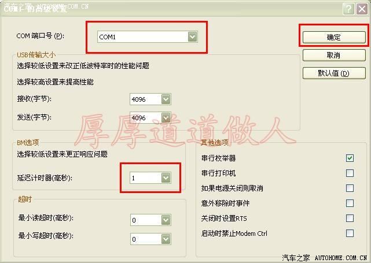Tick the 如果电源关闭则取消 checkbox
Image resolution: width=371 pixels, height=263 pixels.
[x=350, y=188]
